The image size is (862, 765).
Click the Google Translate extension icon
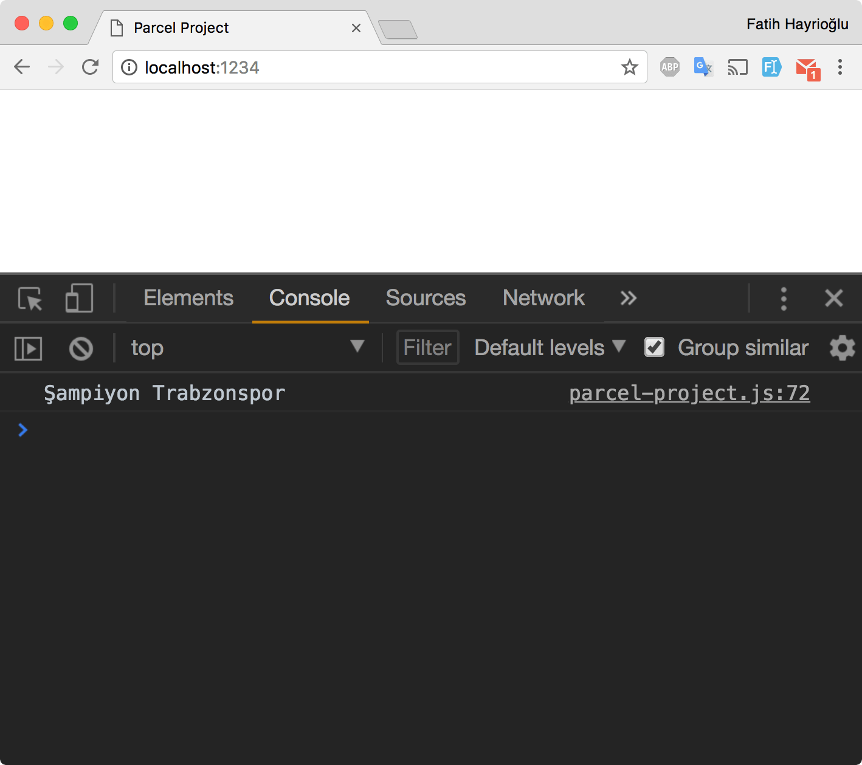(703, 67)
